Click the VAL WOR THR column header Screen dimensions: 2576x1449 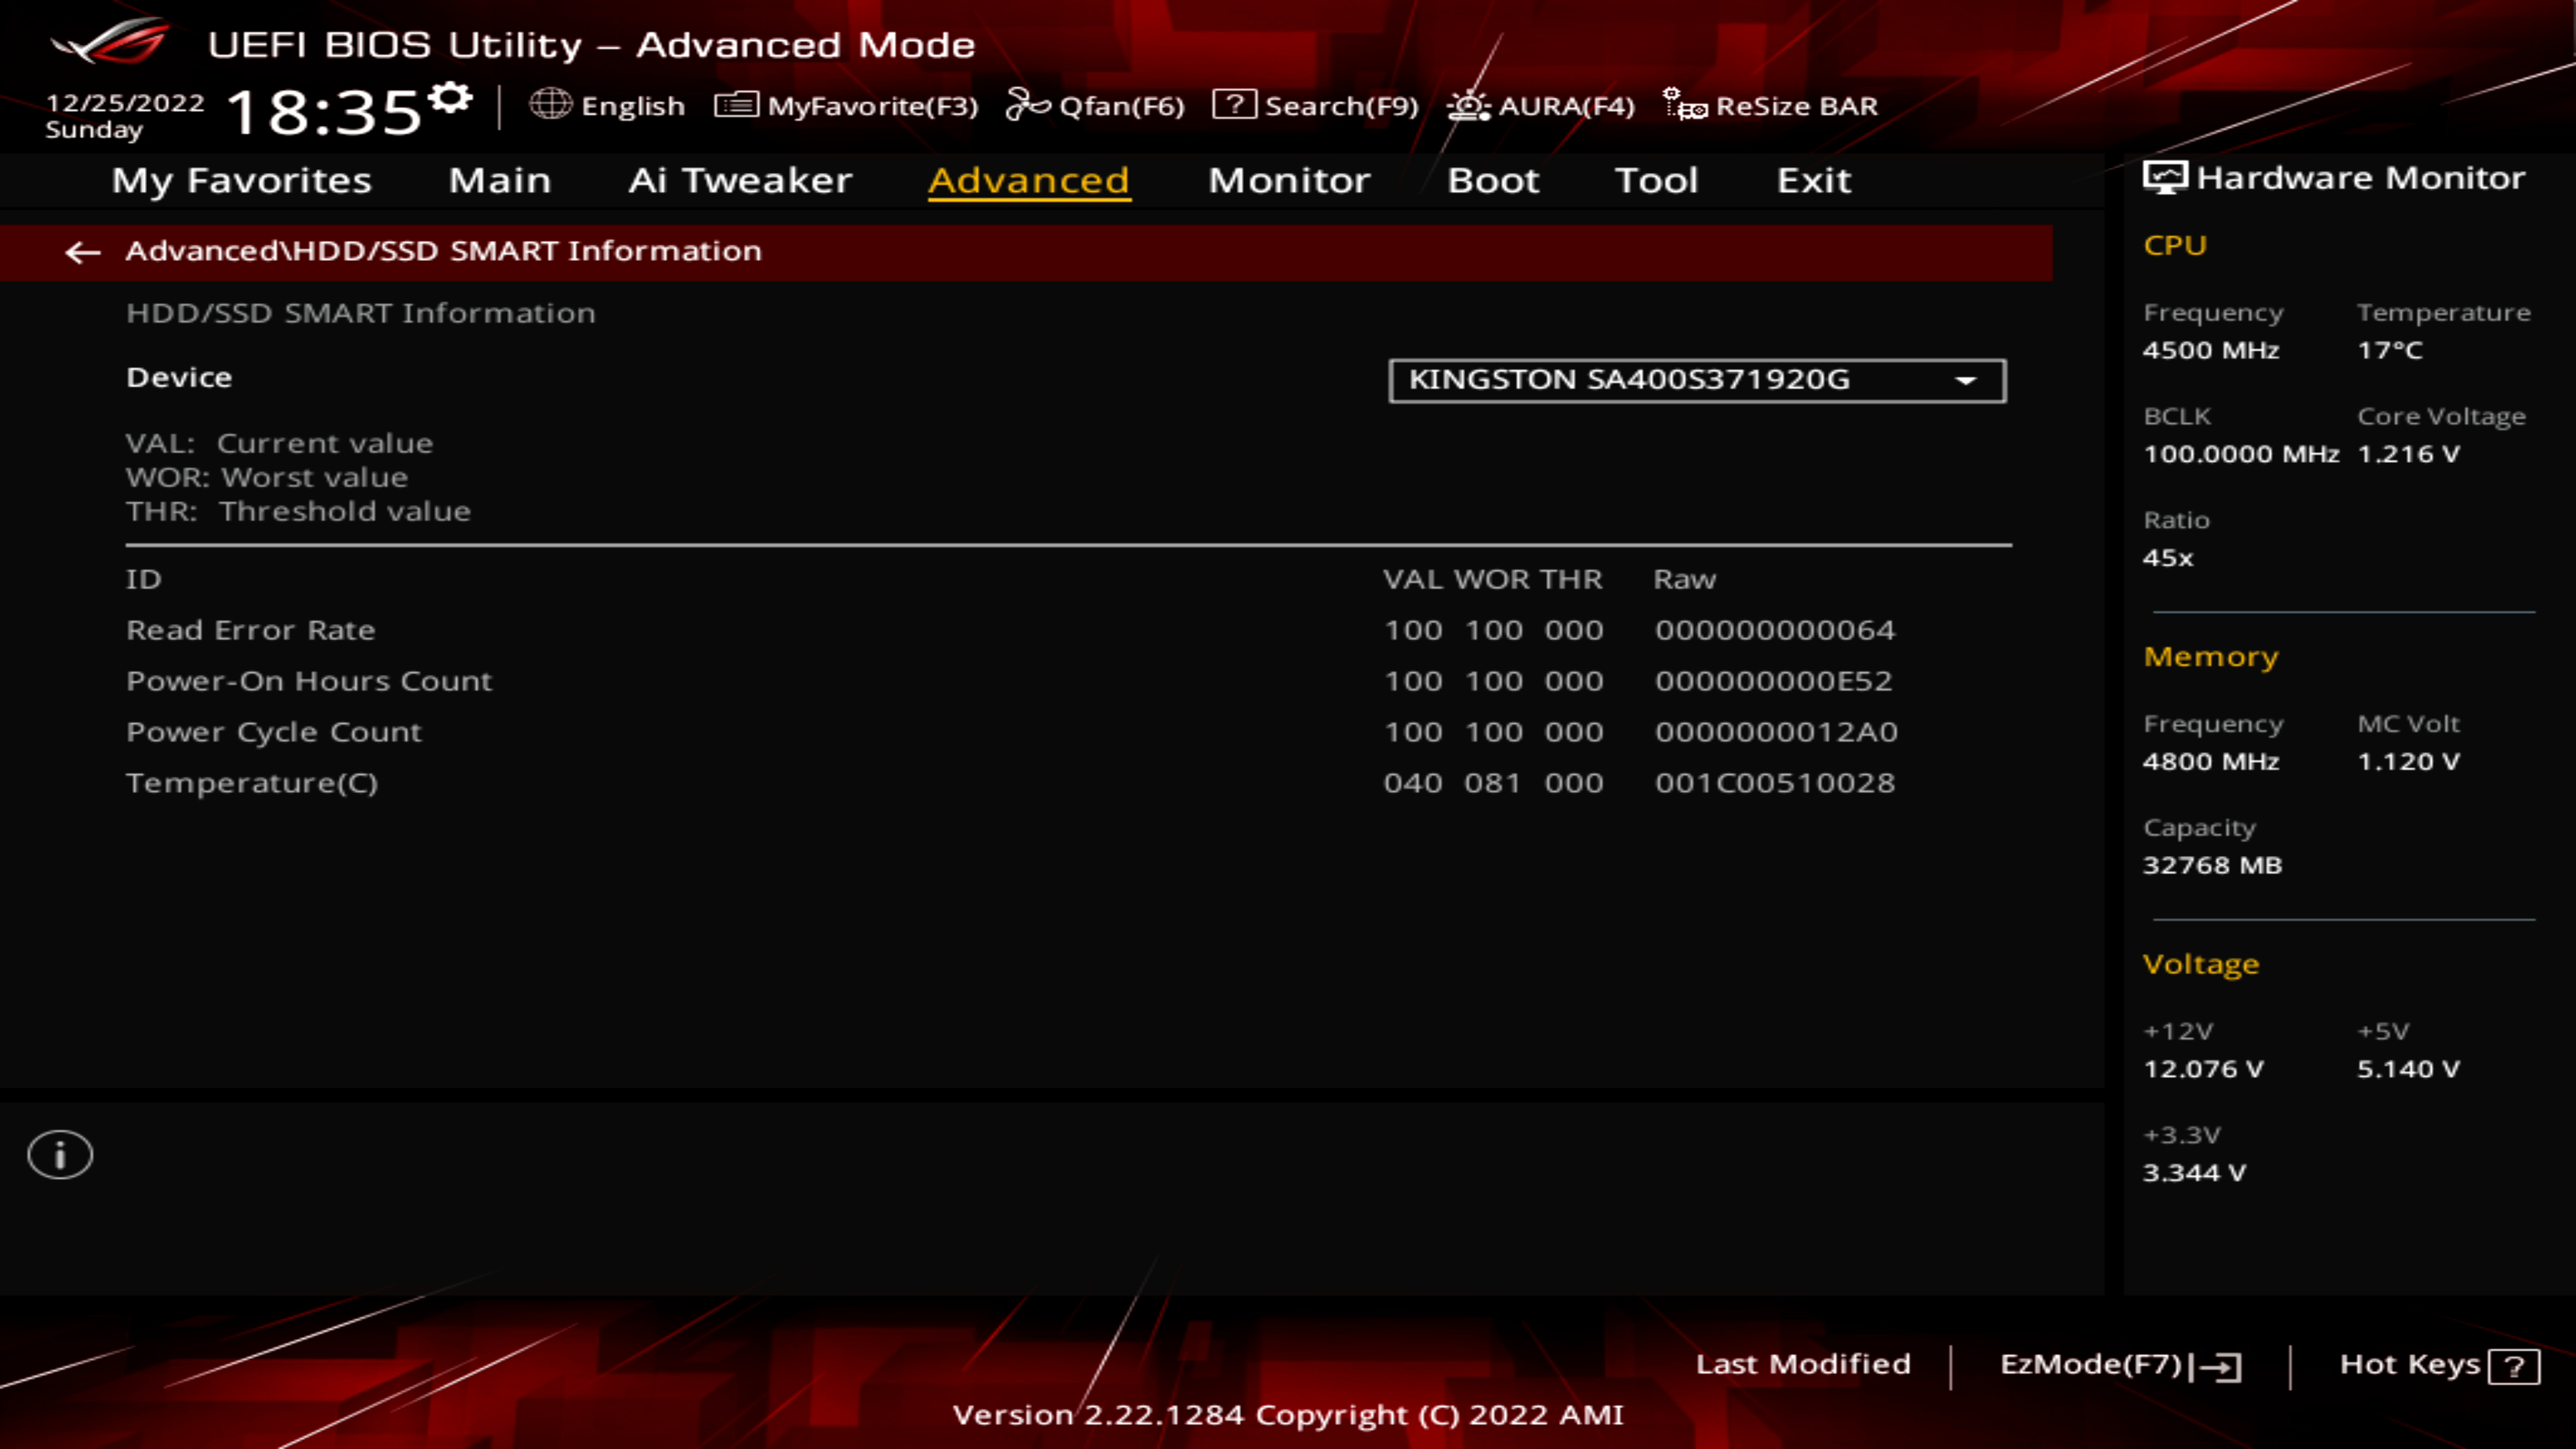coord(1493,579)
